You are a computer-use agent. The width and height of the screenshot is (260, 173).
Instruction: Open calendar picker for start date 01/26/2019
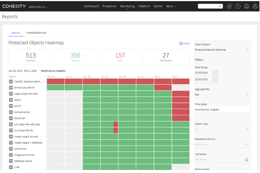(x=215, y=73)
